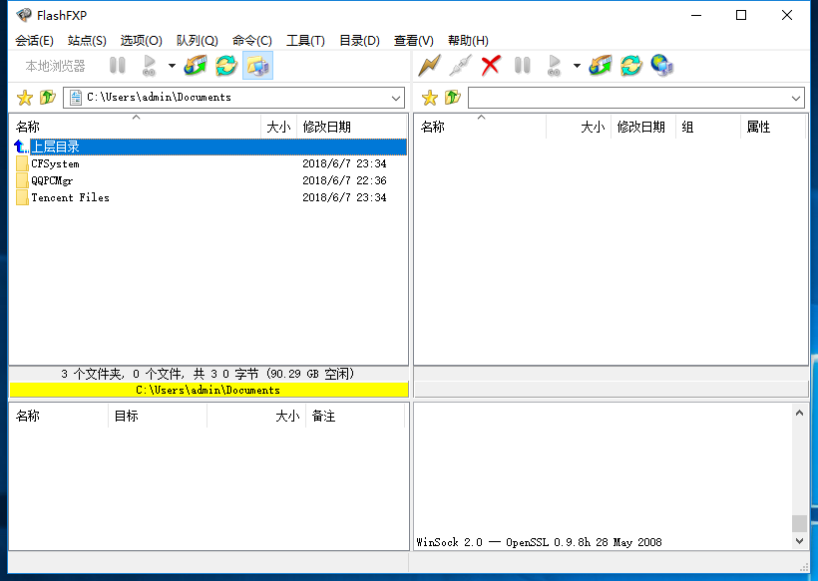Click the remote 属性 column header

click(773, 127)
